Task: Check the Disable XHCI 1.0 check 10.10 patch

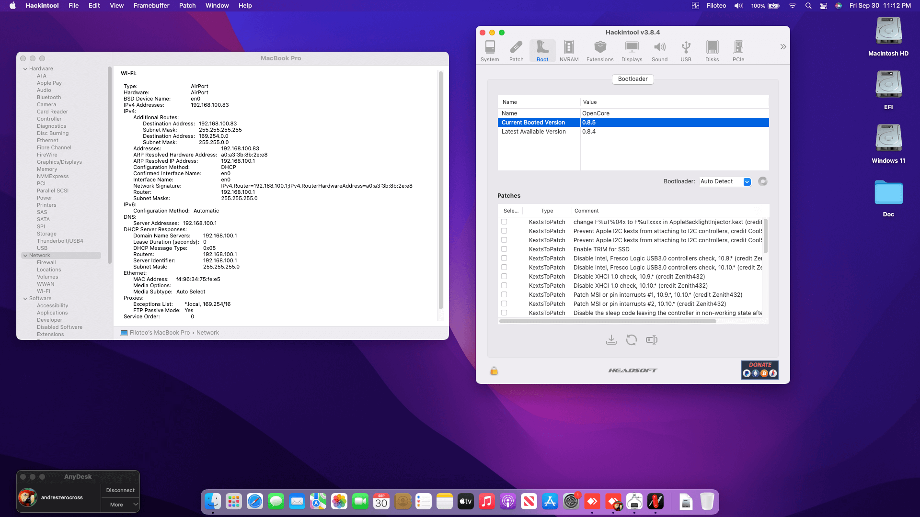Action: click(504, 285)
